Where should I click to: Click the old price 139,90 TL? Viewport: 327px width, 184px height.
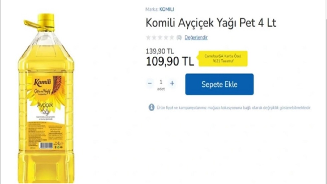160,51
